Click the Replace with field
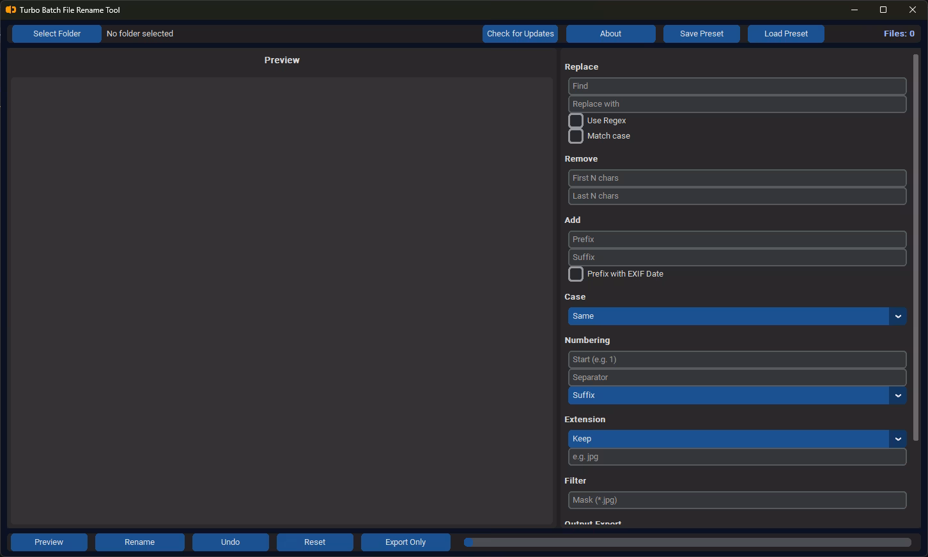 tap(738, 104)
